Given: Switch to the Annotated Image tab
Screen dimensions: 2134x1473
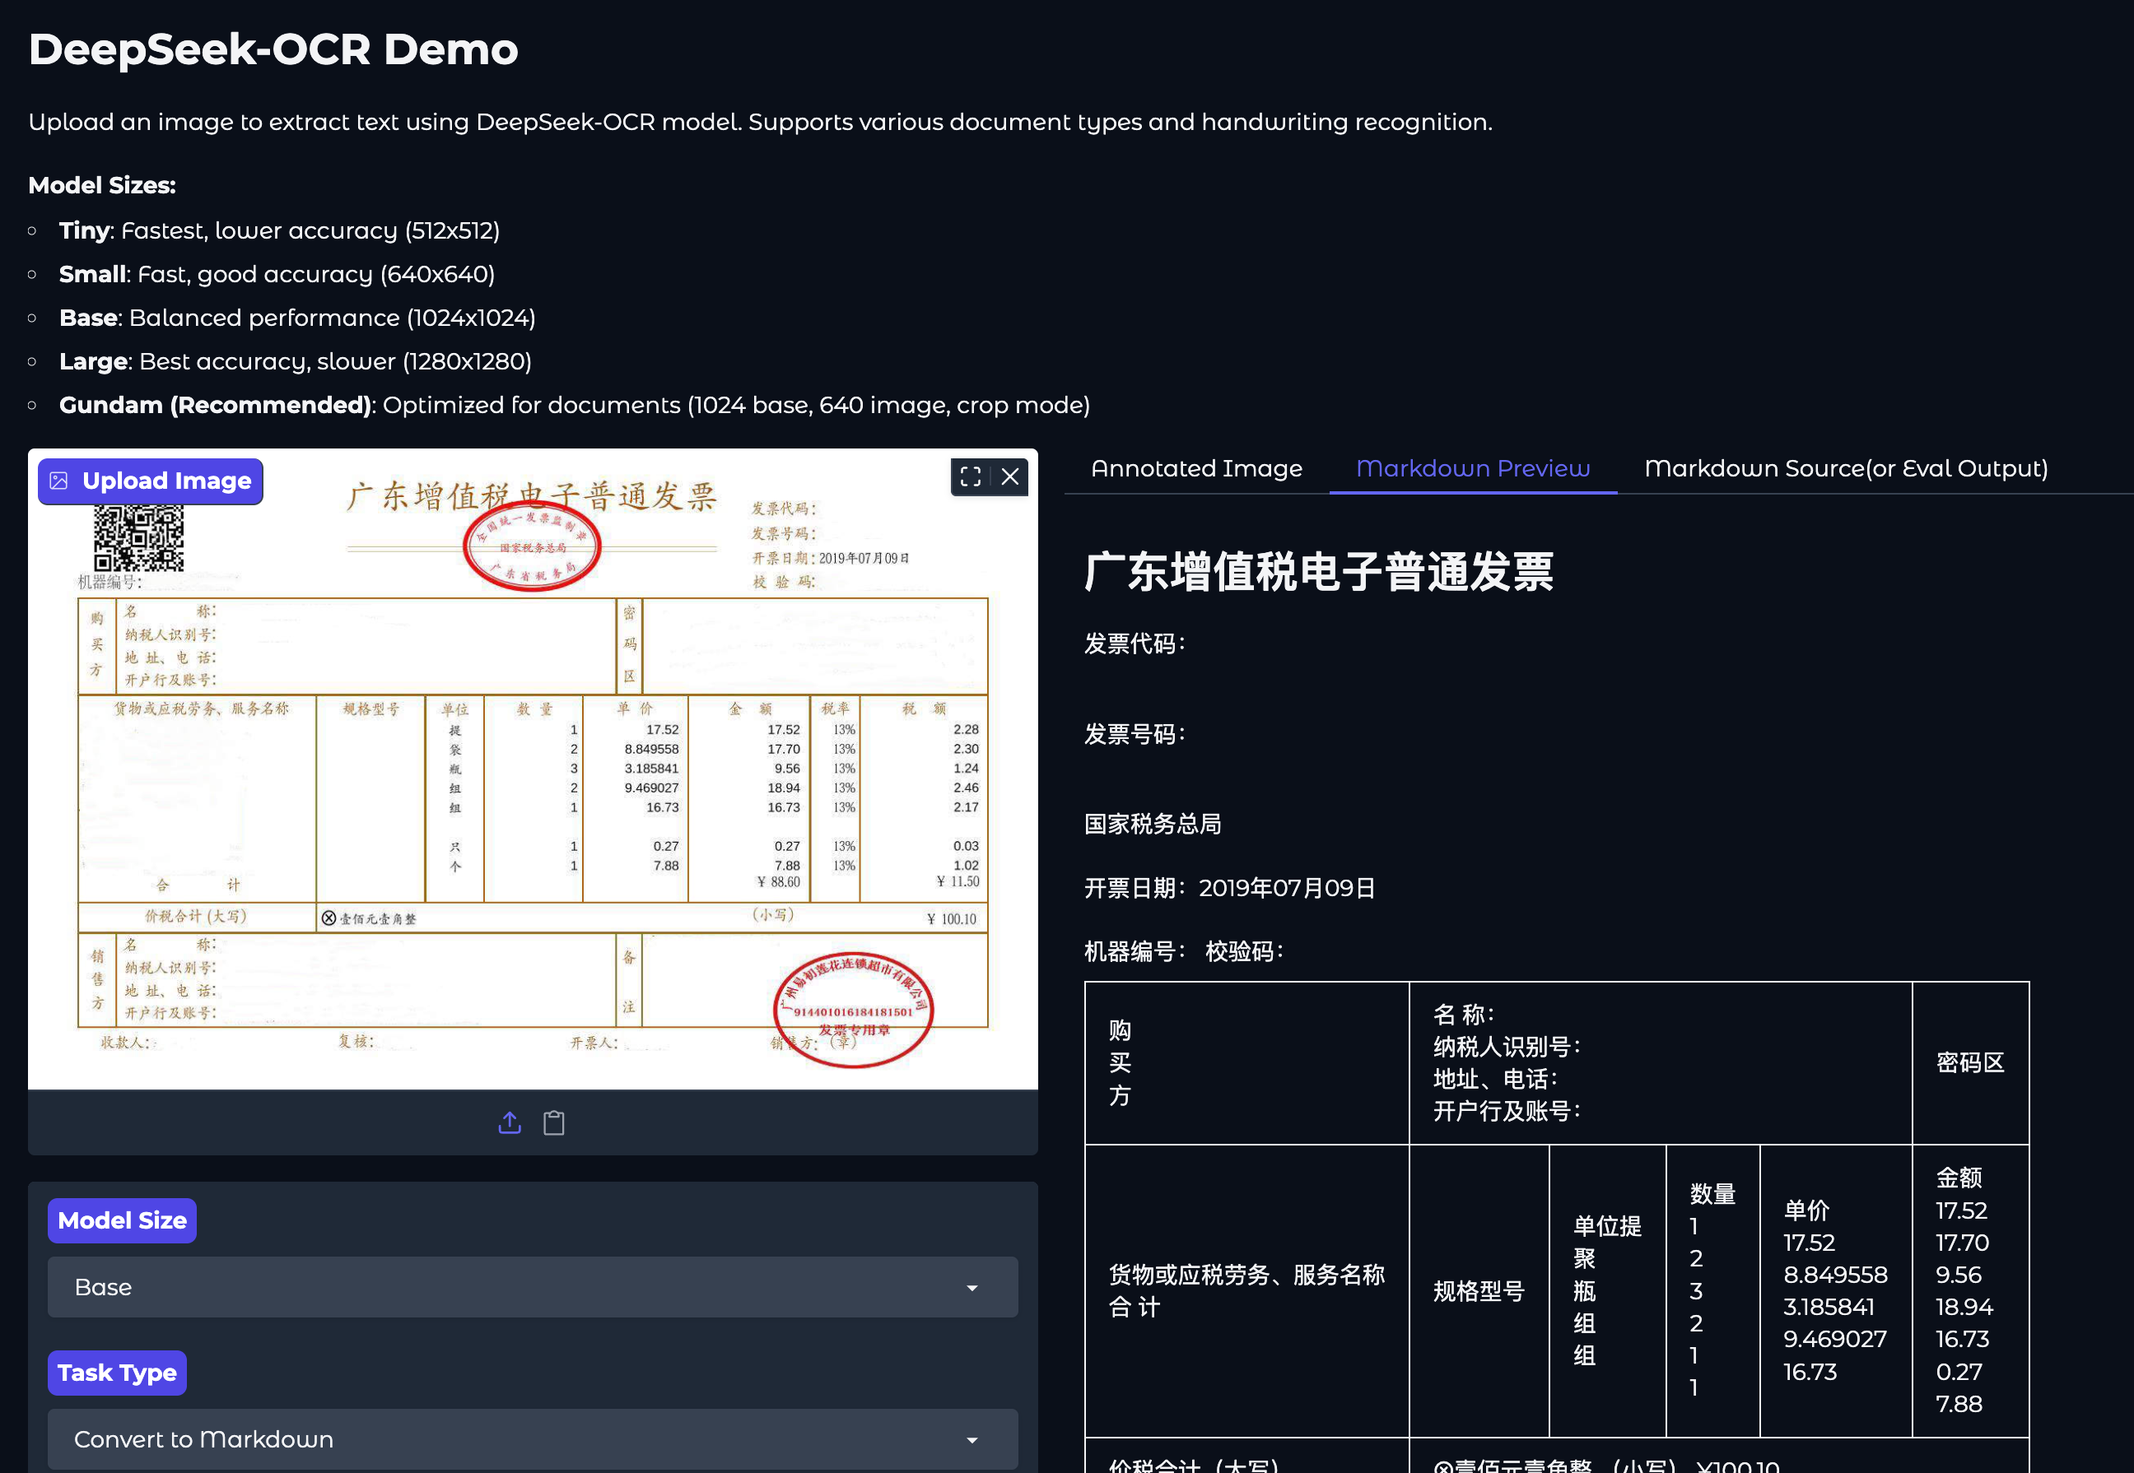Looking at the screenshot, I should (x=1195, y=469).
